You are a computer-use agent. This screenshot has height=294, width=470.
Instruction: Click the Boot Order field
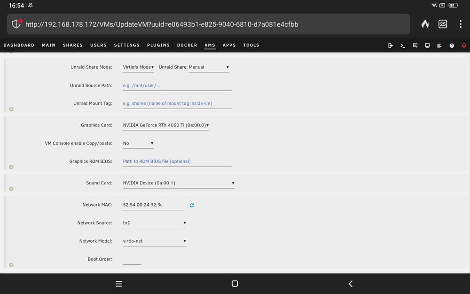point(132,259)
